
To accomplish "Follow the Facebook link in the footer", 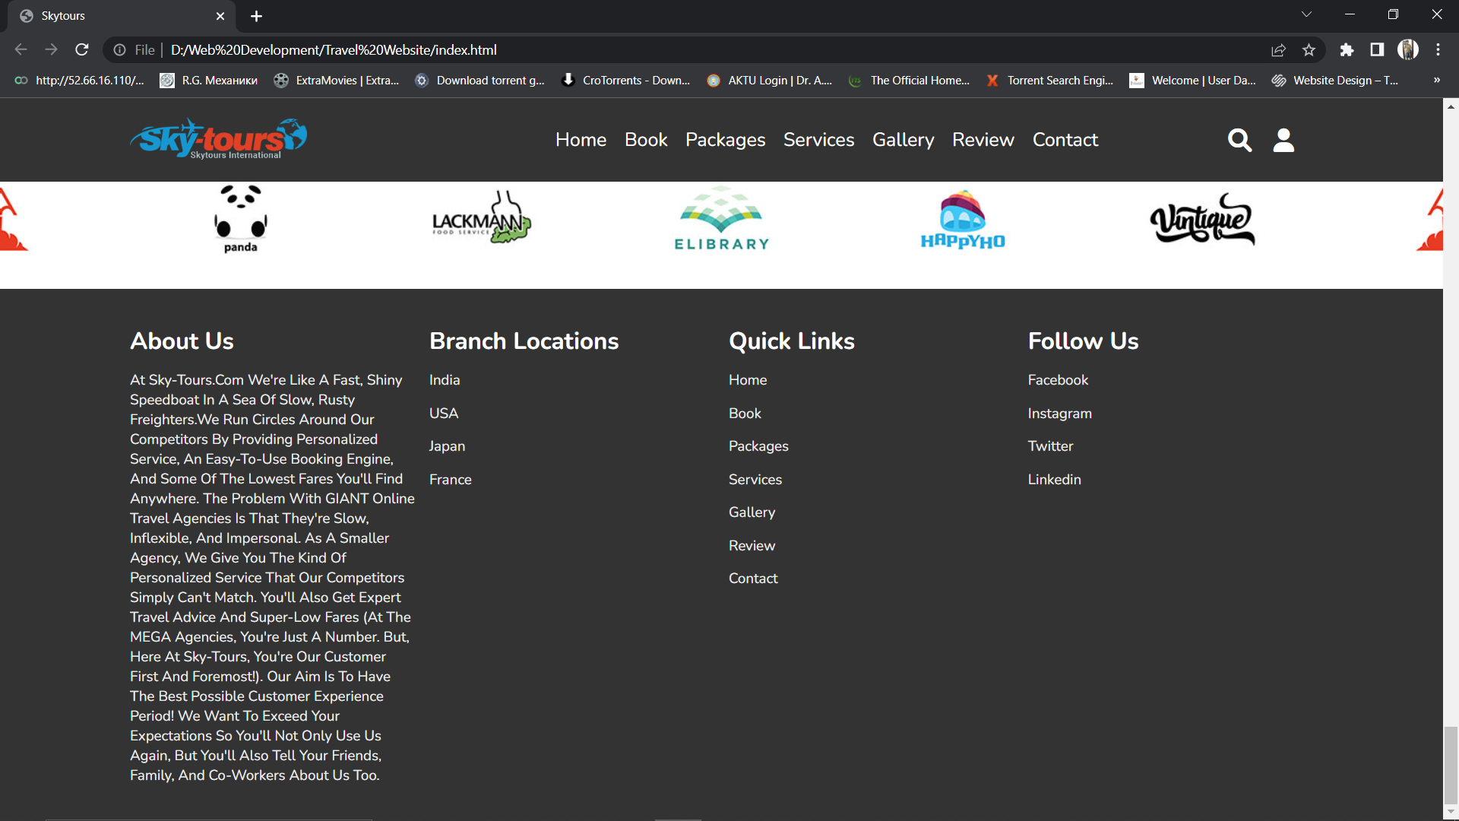I will 1058,380.
